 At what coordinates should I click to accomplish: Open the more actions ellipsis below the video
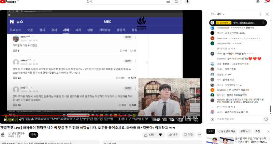point(199,134)
